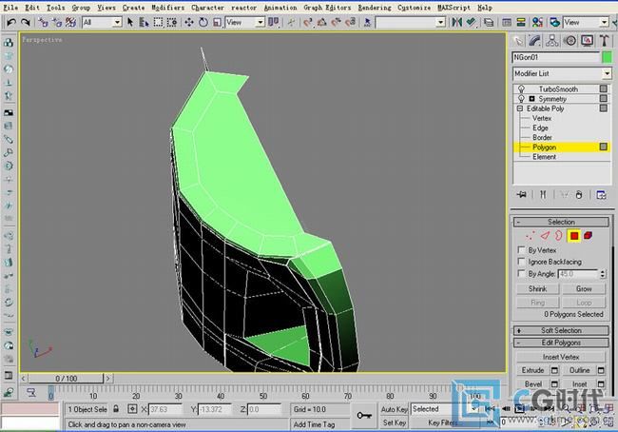Select Edge sub-object level icon

click(545, 236)
